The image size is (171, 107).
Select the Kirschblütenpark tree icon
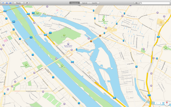tap(103, 19)
